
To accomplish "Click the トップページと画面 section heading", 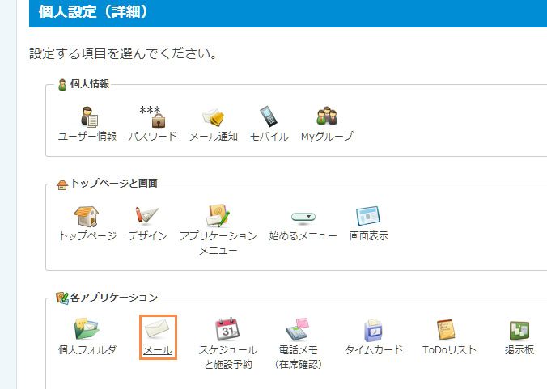I will (114, 184).
